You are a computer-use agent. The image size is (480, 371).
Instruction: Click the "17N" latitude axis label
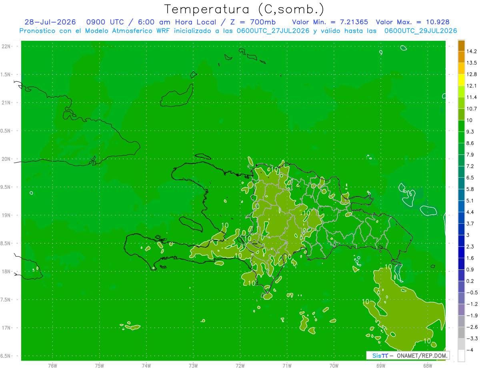click(6, 328)
